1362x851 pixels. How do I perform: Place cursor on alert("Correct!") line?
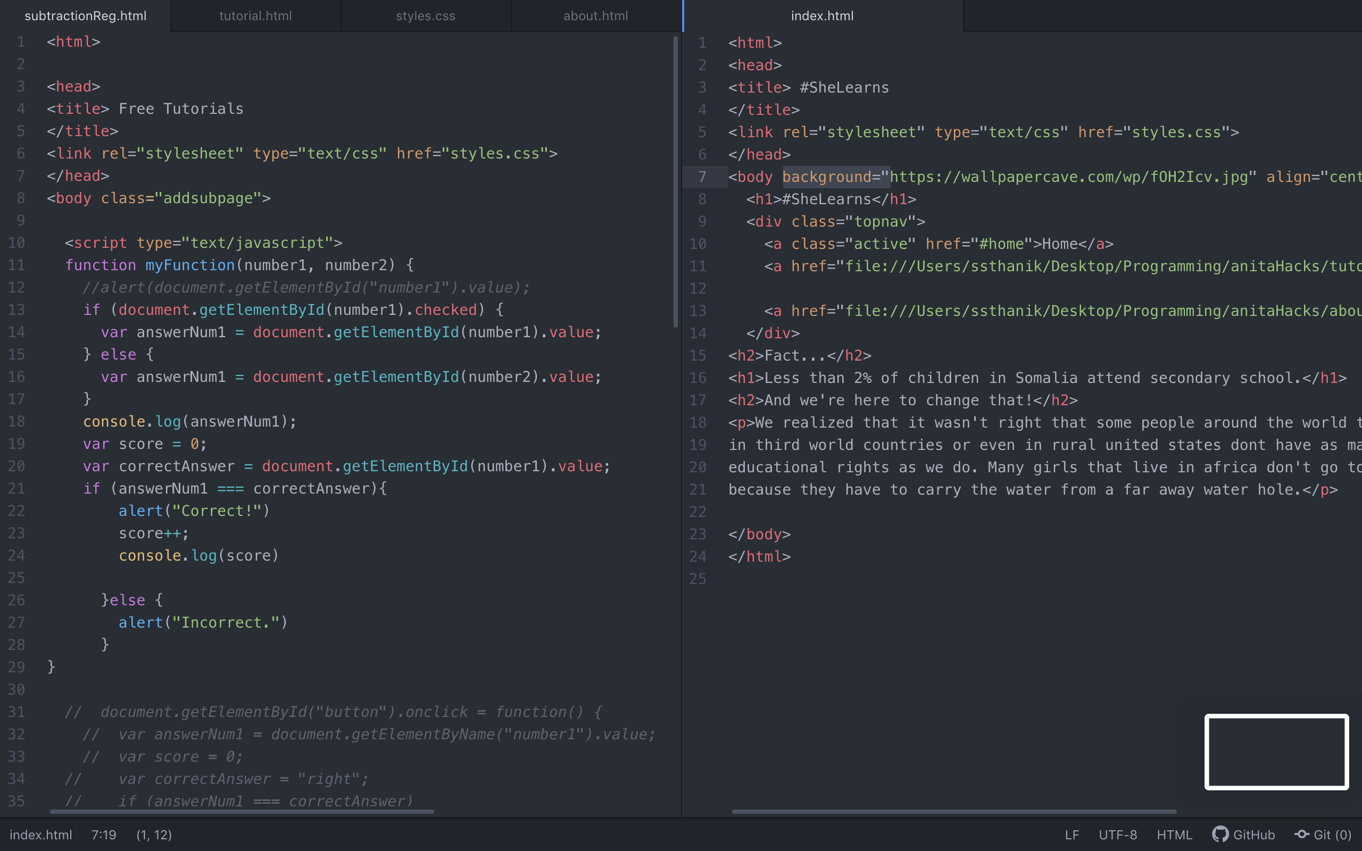pos(194,511)
